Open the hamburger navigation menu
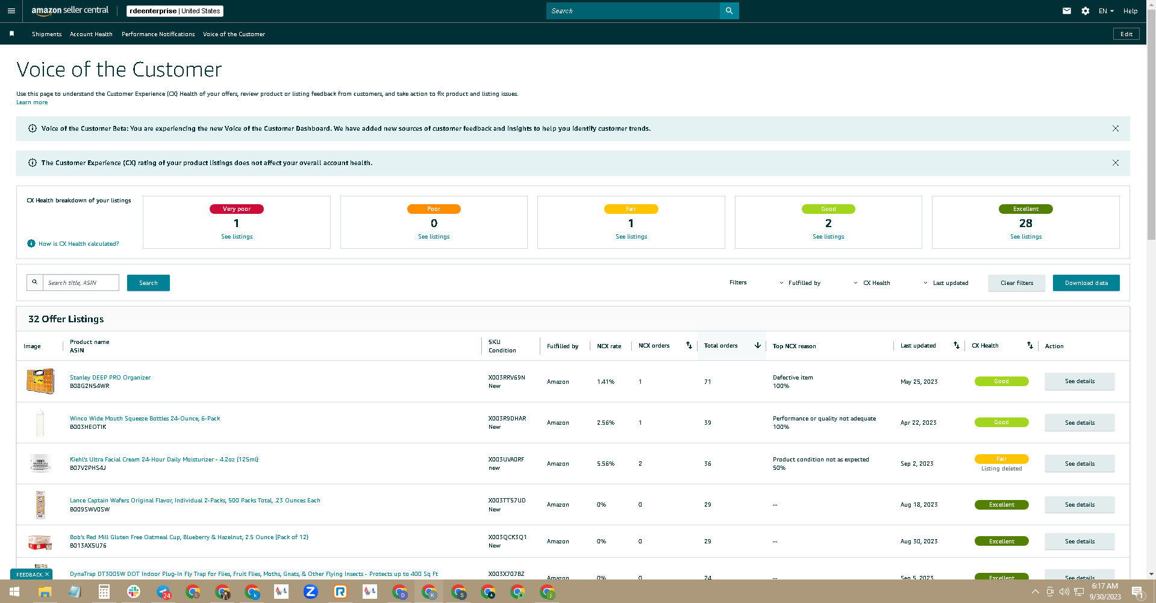Image resolution: width=1156 pixels, height=603 pixels. 11,11
